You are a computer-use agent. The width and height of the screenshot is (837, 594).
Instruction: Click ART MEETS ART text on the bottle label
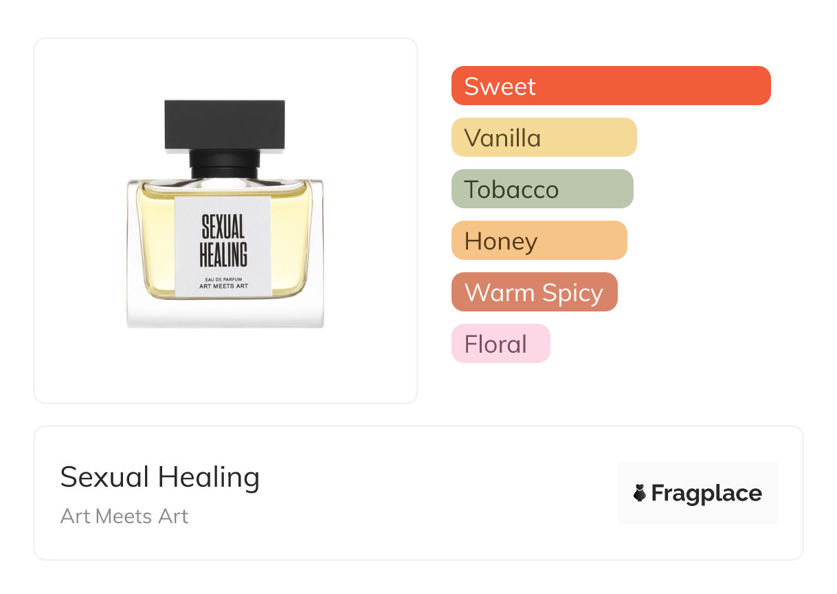pos(223,287)
